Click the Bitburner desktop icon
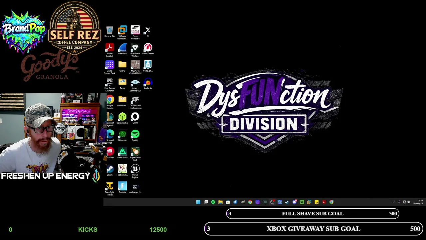The width and height of the screenshot is (426, 240). click(x=122, y=136)
